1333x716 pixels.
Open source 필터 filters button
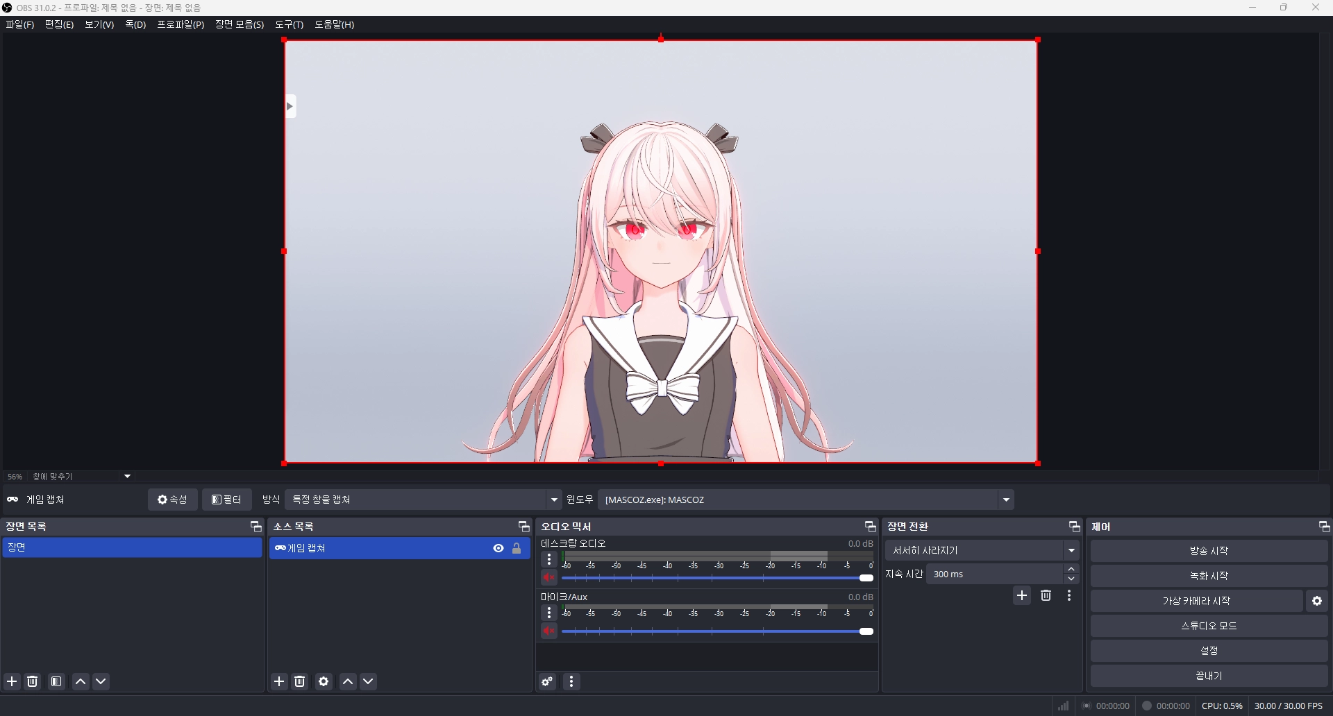pyautogui.click(x=227, y=500)
